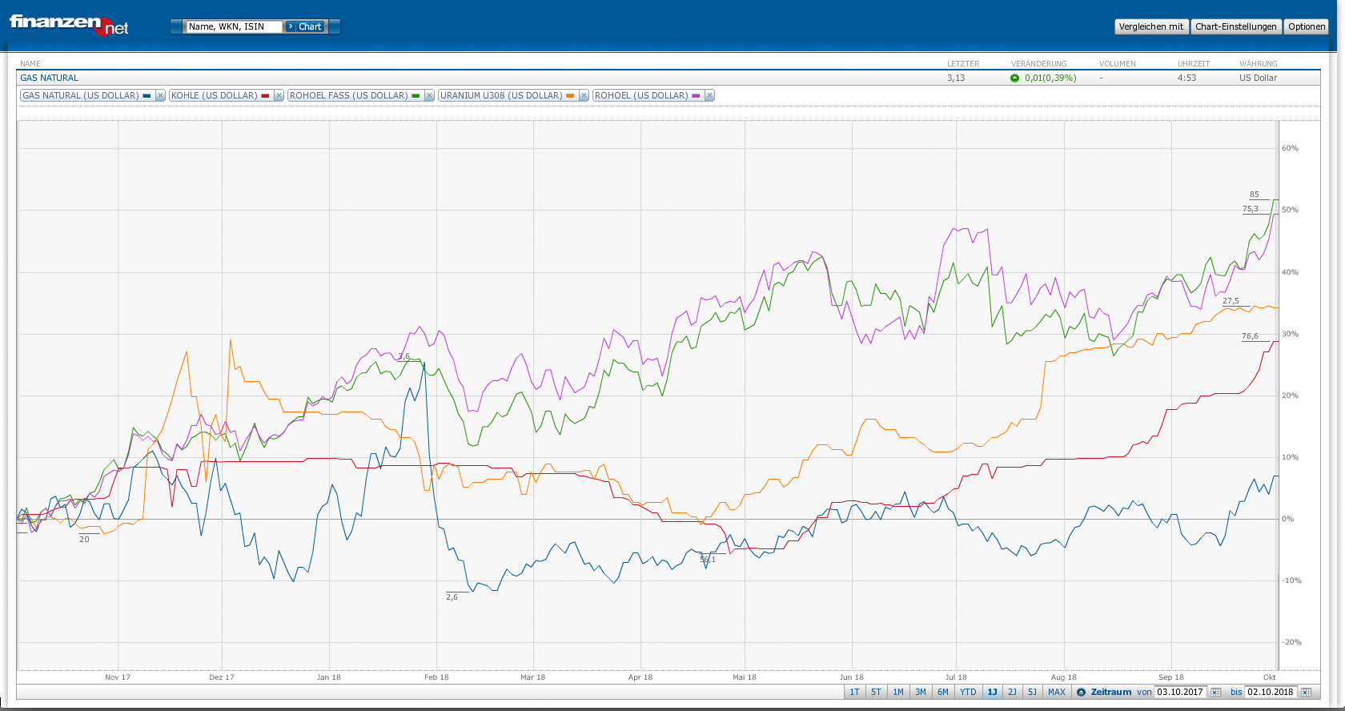Screen dimensions: 1345x711
Task: Click the GAS NATURAL (US DOLLAR) legend label
Action: pos(81,95)
